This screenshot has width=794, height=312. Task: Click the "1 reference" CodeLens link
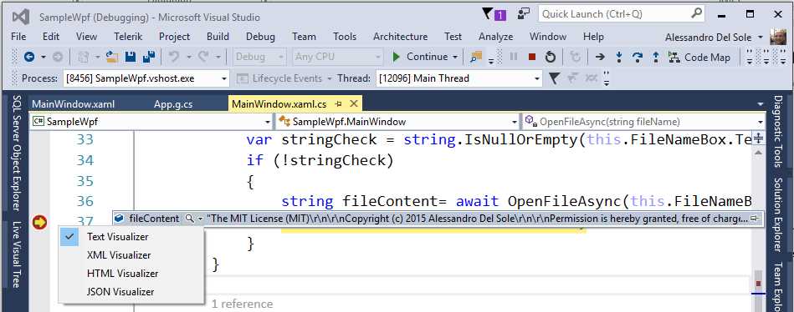[x=242, y=304]
